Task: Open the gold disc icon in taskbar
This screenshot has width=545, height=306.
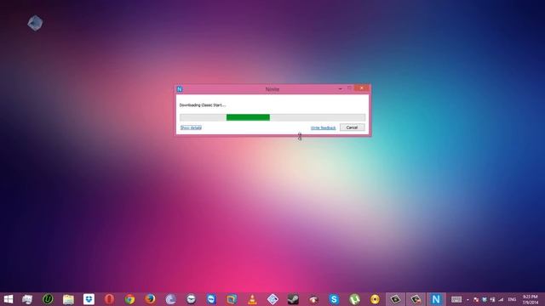Action: tap(375, 299)
